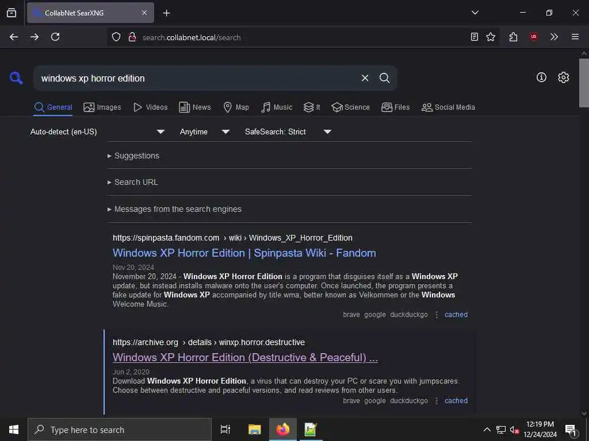Image resolution: width=589 pixels, height=441 pixels.
Task: Open the SearXNG About info icon
Action: [x=541, y=78]
